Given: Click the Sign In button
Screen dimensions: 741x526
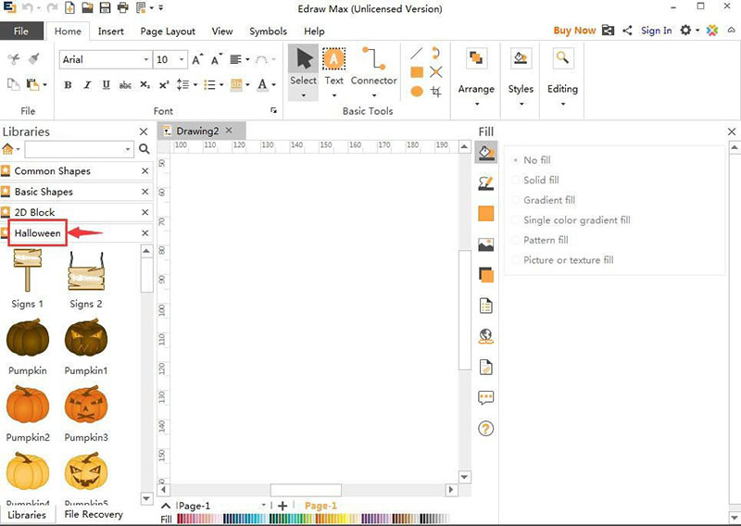Looking at the screenshot, I should click(x=656, y=31).
